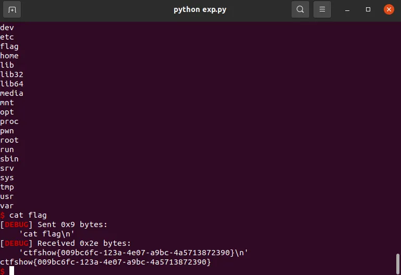Screen dimensions: 401x275
Task: Open a new terminal tab
Action: 12,10
